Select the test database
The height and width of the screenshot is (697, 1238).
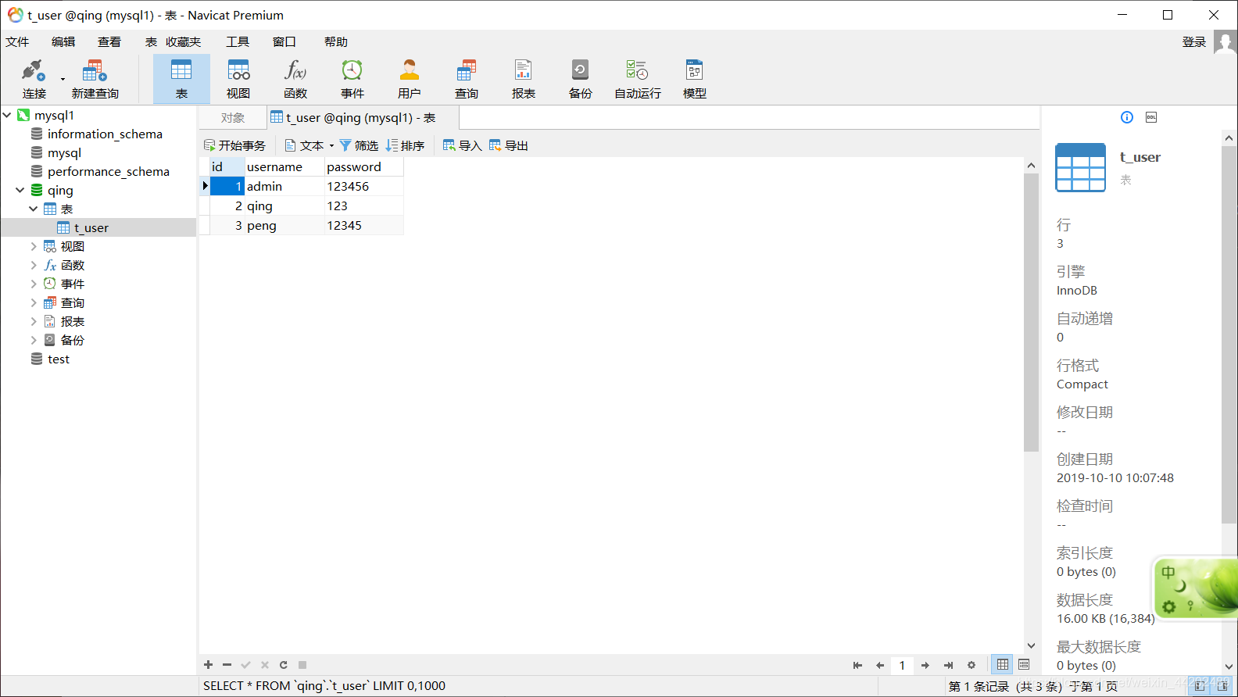tap(59, 359)
